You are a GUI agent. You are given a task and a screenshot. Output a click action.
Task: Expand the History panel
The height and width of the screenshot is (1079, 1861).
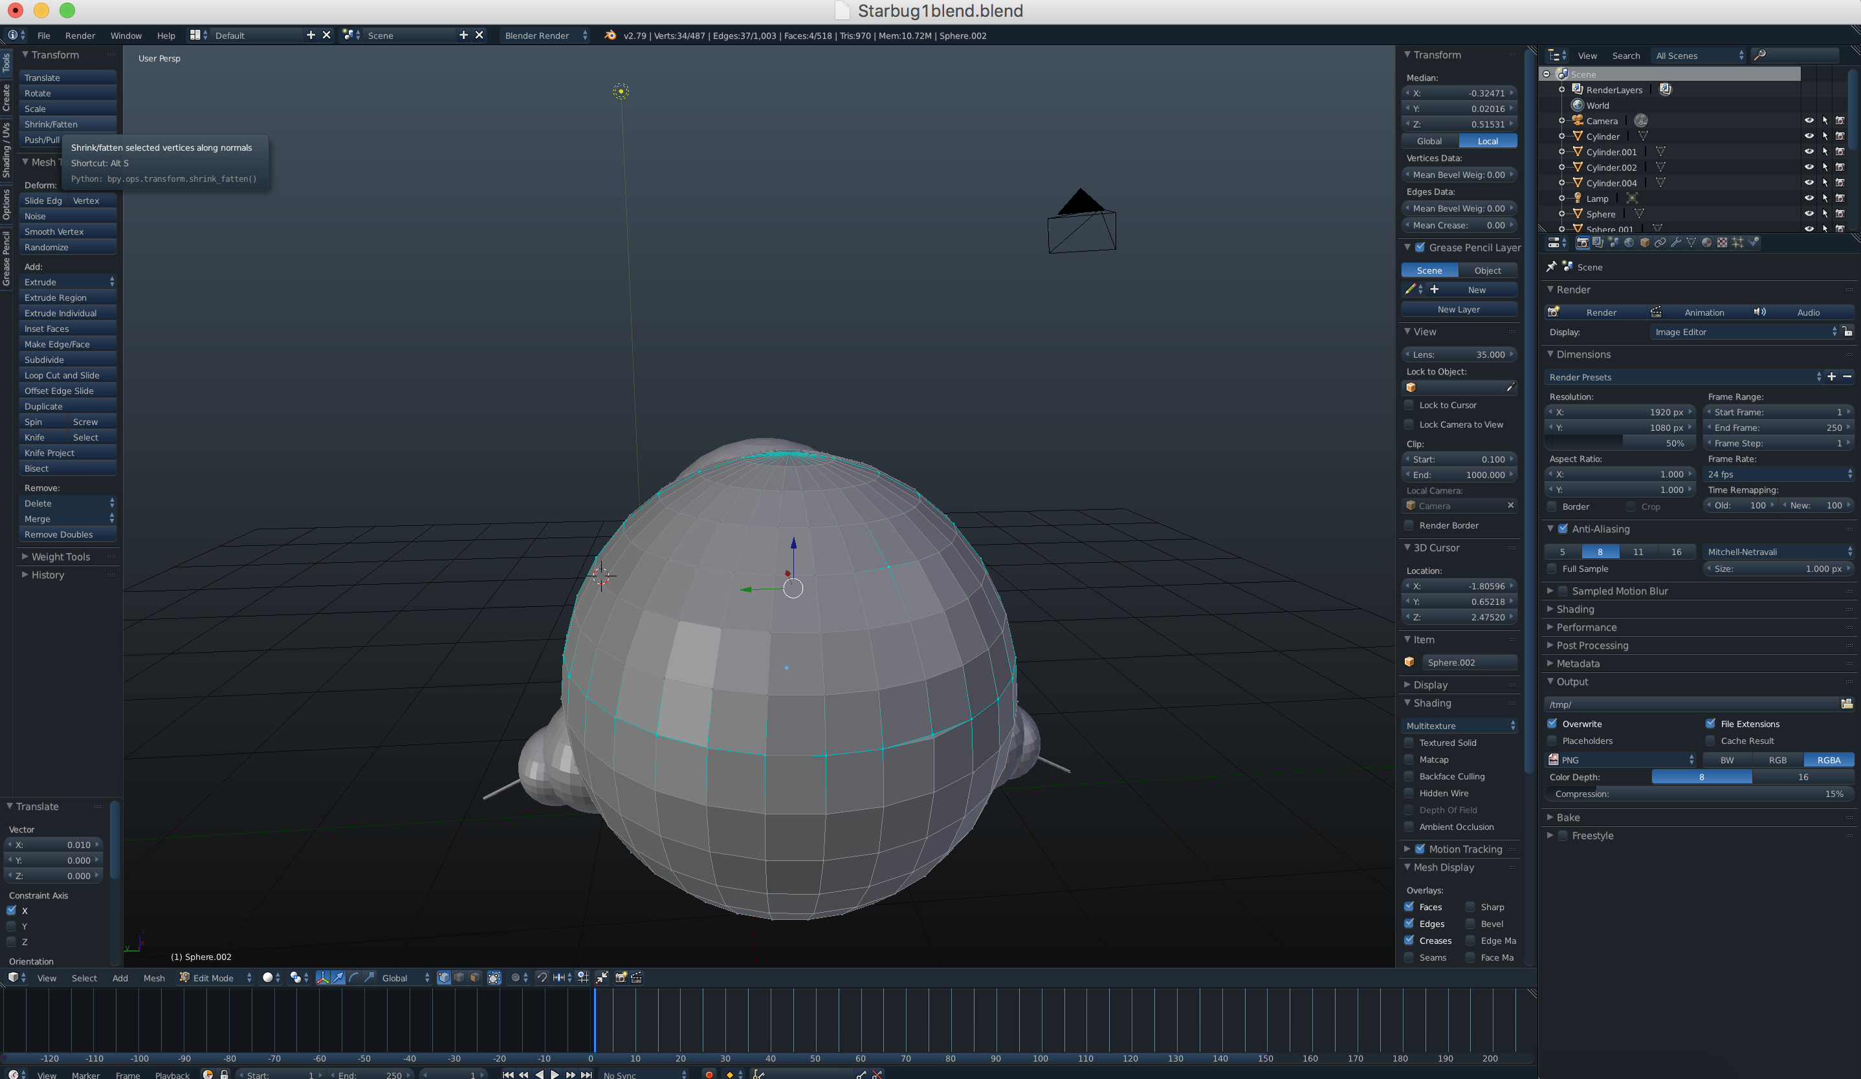point(47,574)
